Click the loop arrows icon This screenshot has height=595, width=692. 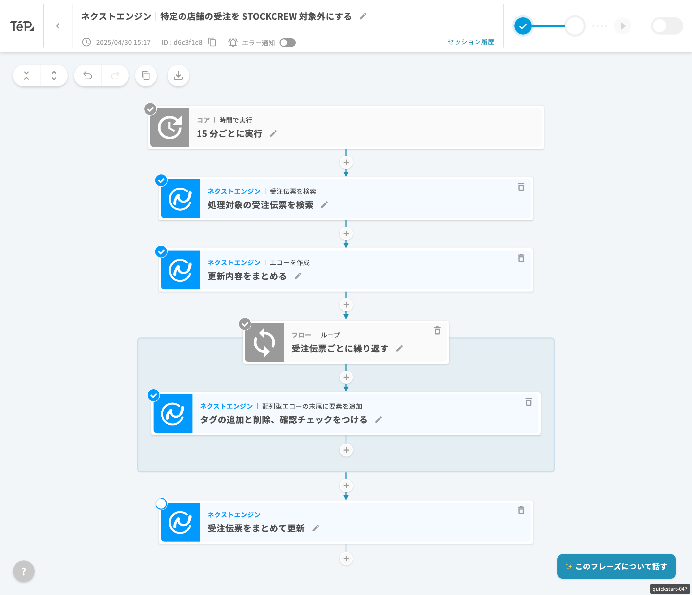tap(264, 342)
